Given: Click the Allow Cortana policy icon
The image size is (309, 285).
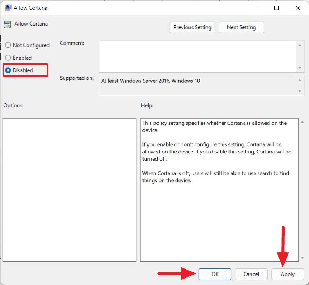Looking at the screenshot, I should (x=8, y=24).
